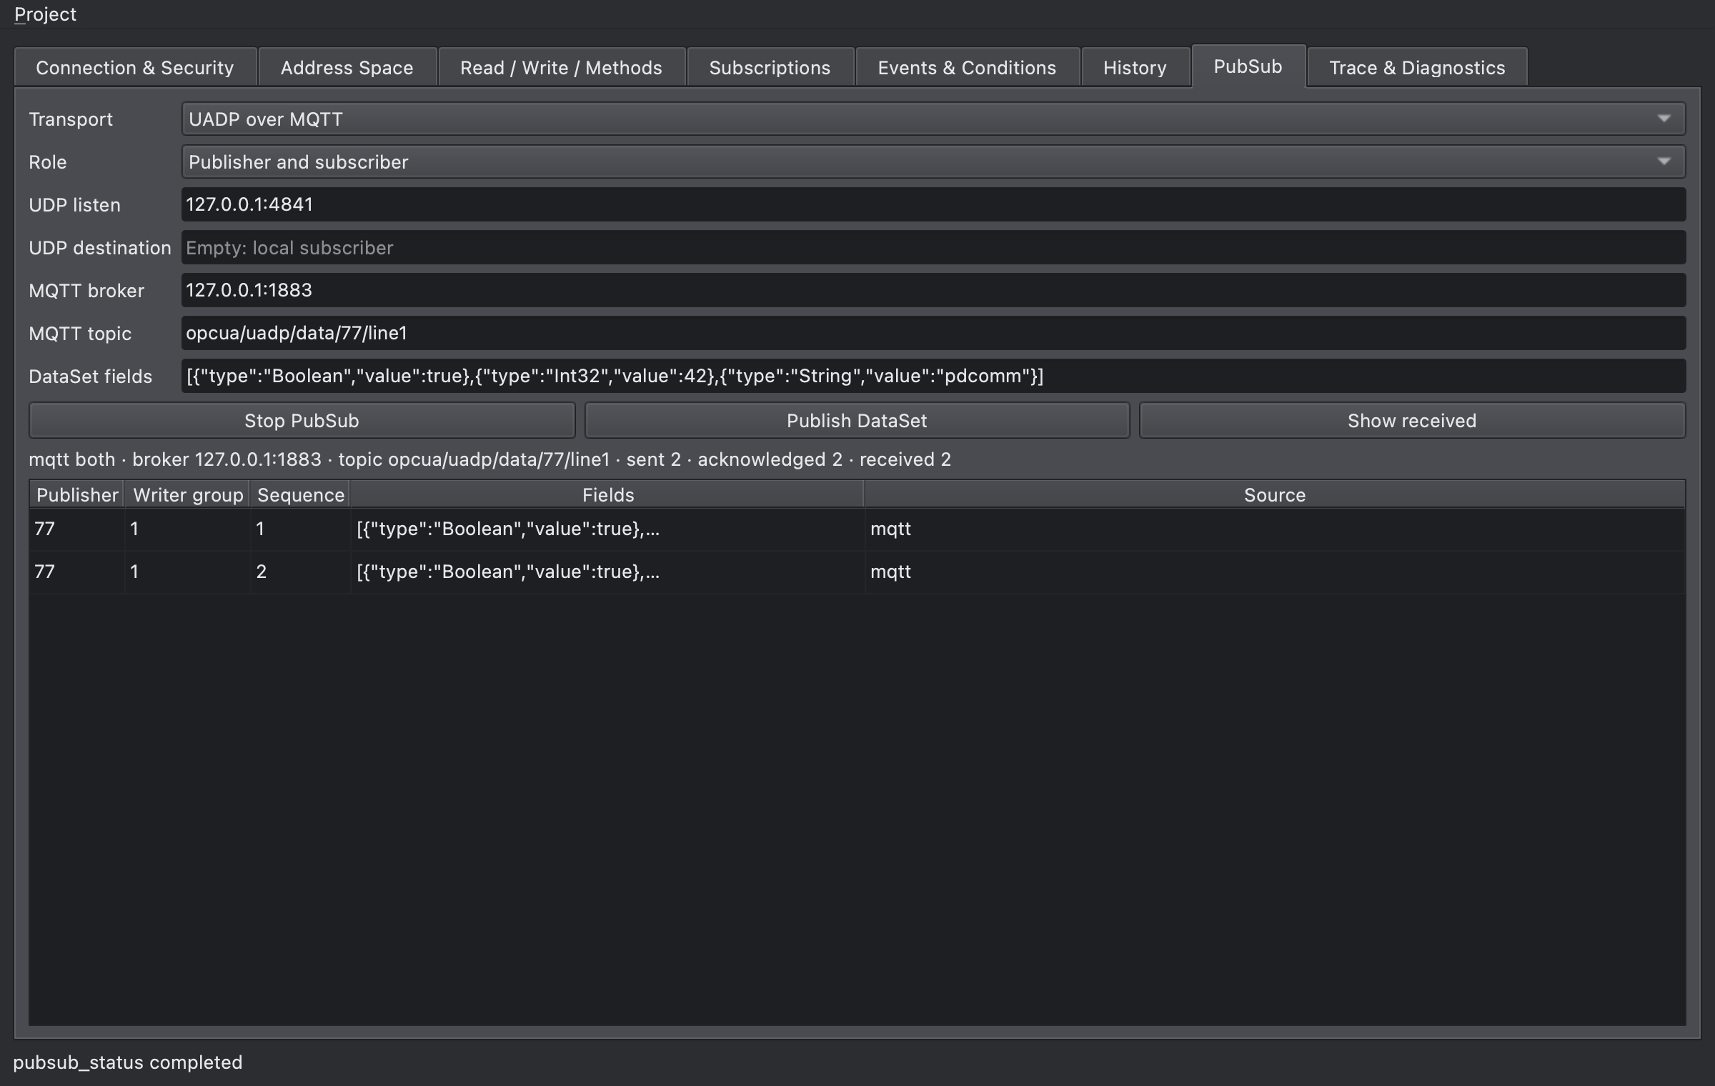The height and width of the screenshot is (1086, 1715).
Task: Click mqtt source of sequence 2 row
Action: [x=1275, y=572]
